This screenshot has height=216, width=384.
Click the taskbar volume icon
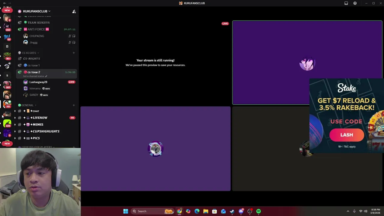click(365, 211)
